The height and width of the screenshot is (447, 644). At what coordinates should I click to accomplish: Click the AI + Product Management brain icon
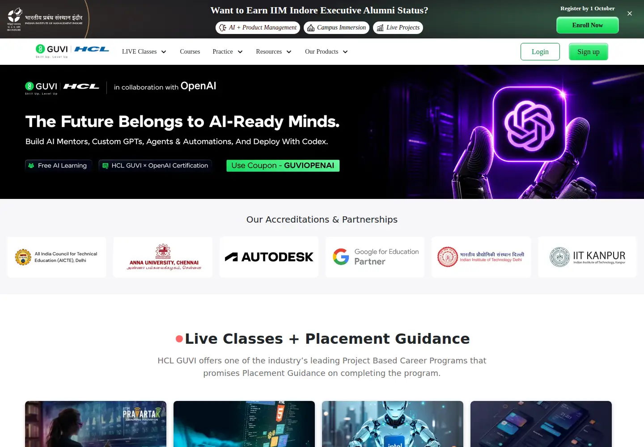223,28
